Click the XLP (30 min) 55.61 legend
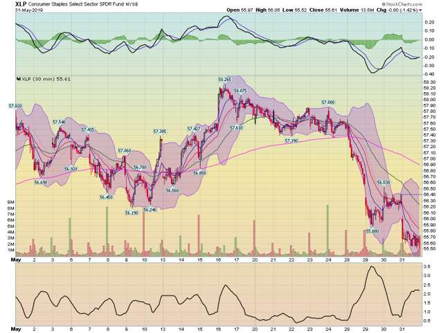Image resolution: width=443 pixels, height=333 pixels. [46, 79]
